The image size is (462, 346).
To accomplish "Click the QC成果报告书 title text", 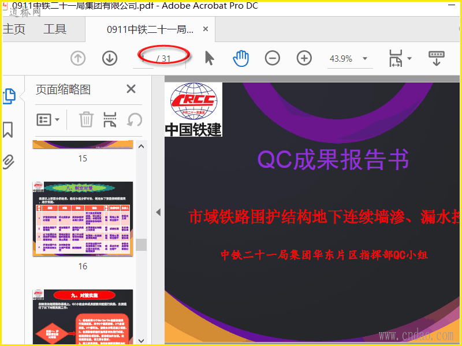I will coord(333,160).
